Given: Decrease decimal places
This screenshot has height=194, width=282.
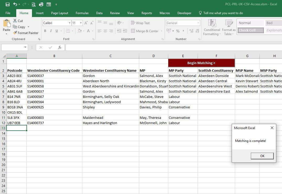Looking at the screenshot, I should point(197,31).
